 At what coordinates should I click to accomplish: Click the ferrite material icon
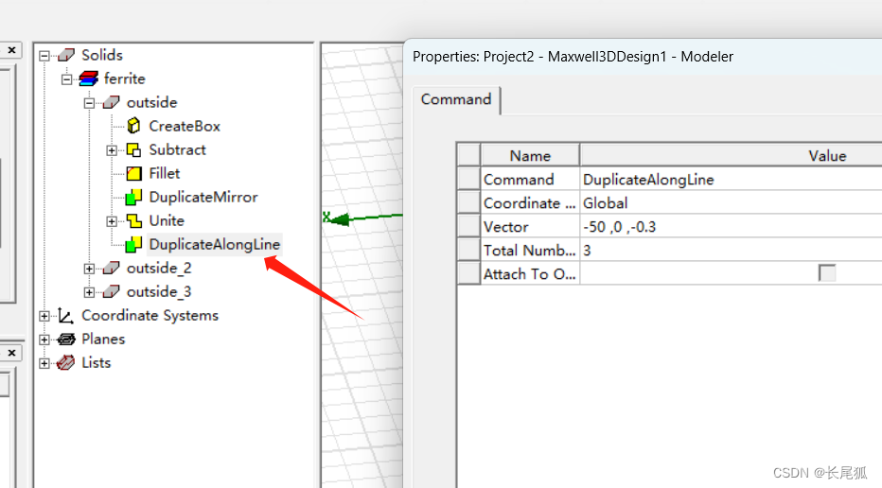coord(88,78)
